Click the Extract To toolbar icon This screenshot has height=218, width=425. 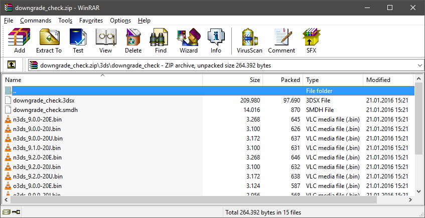49,40
